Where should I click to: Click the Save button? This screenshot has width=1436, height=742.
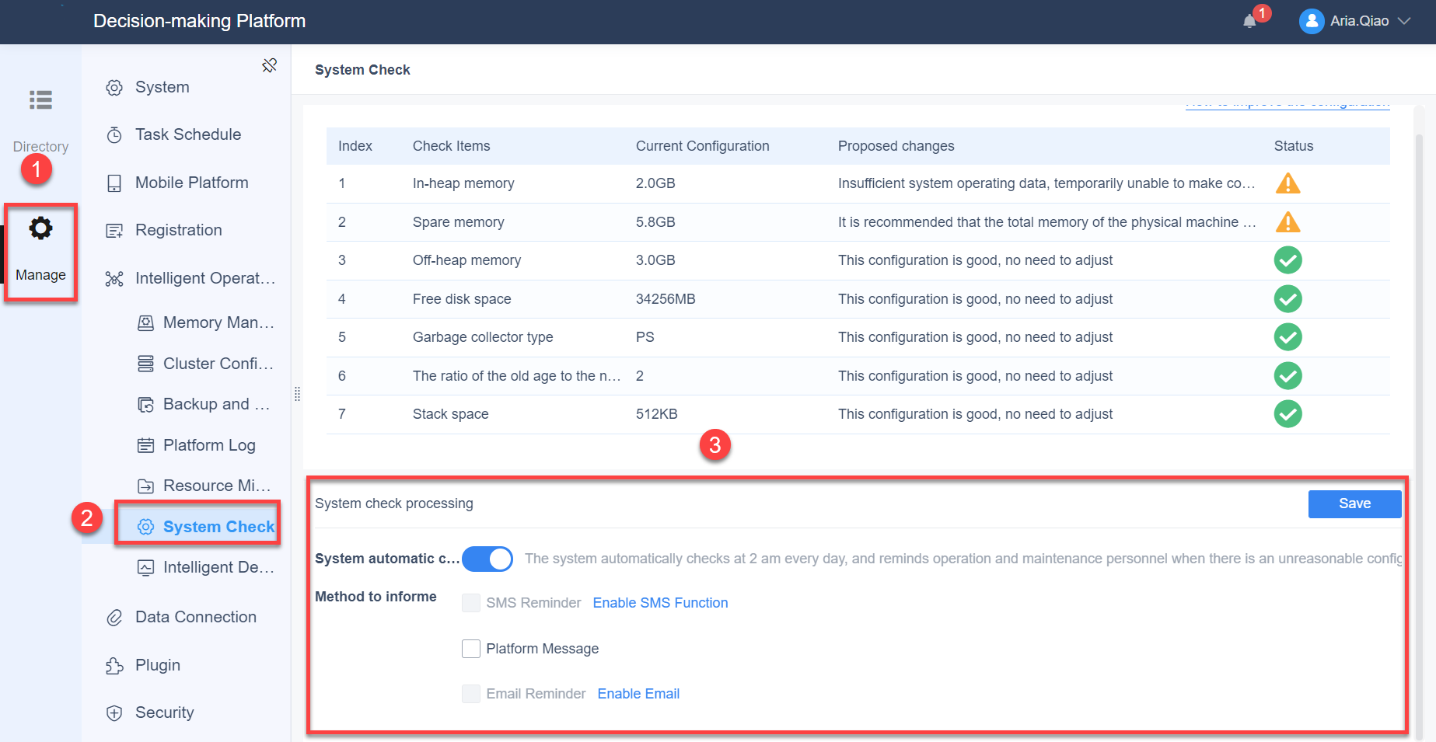(1354, 503)
